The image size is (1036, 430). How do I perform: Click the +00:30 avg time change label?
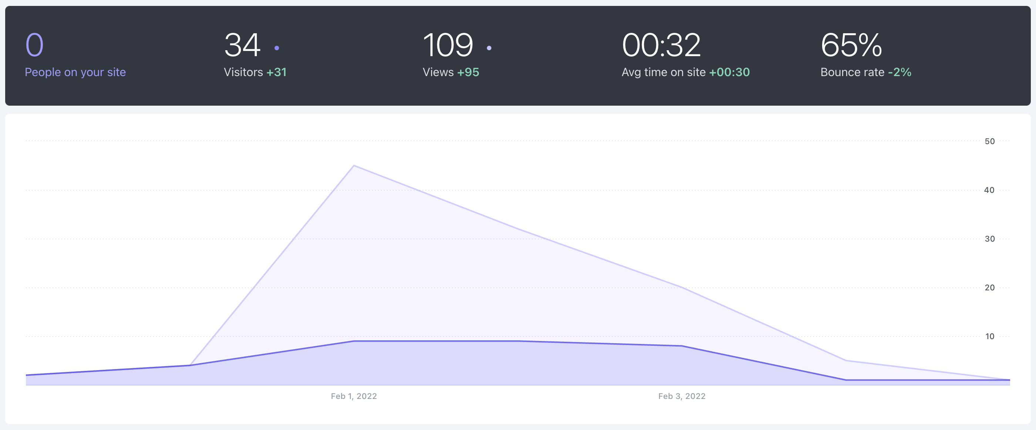730,72
